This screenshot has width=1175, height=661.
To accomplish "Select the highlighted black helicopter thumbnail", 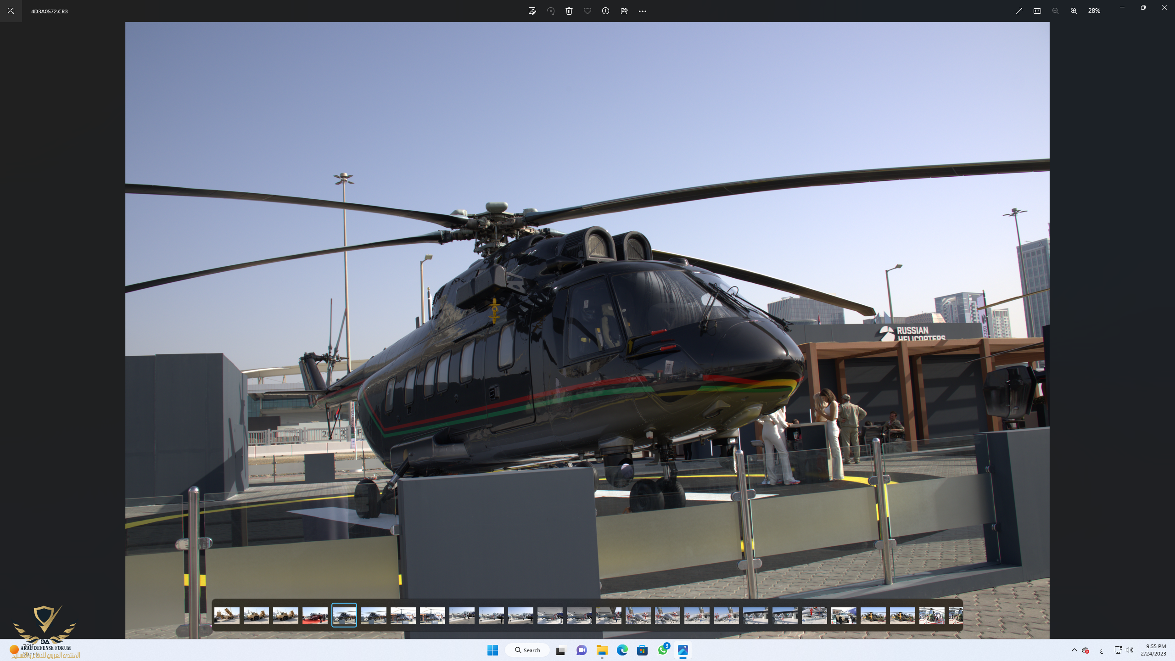I will pos(344,615).
